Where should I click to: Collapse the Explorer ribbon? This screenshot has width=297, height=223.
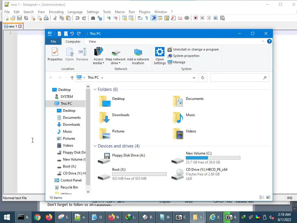263,41
